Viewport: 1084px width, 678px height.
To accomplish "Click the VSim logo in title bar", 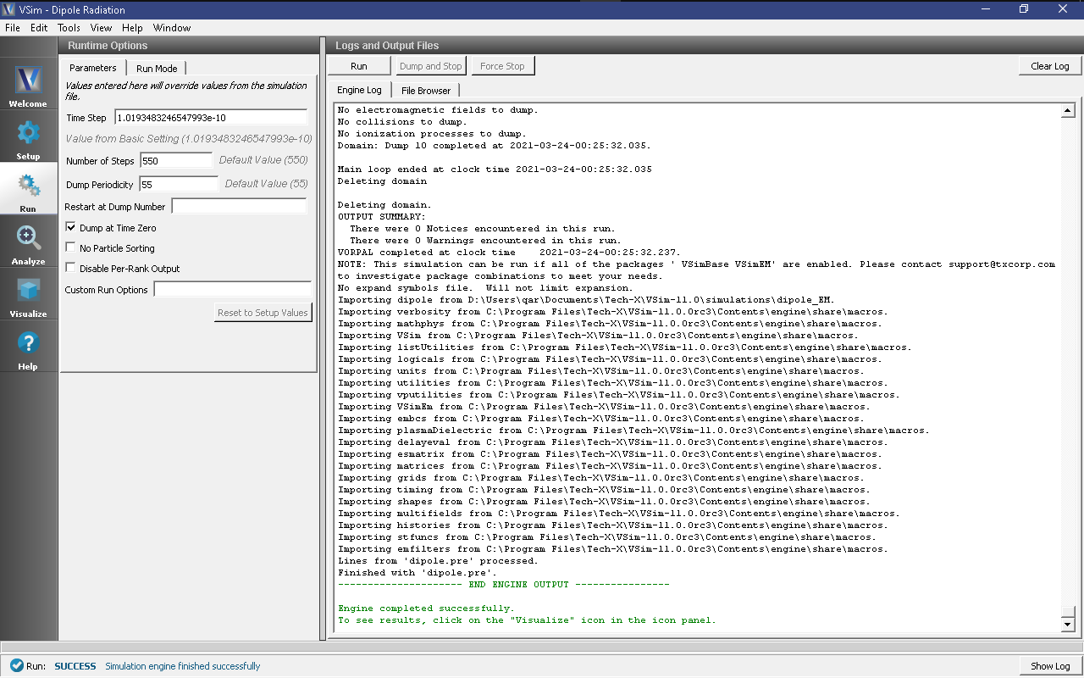I will (x=8, y=9).
